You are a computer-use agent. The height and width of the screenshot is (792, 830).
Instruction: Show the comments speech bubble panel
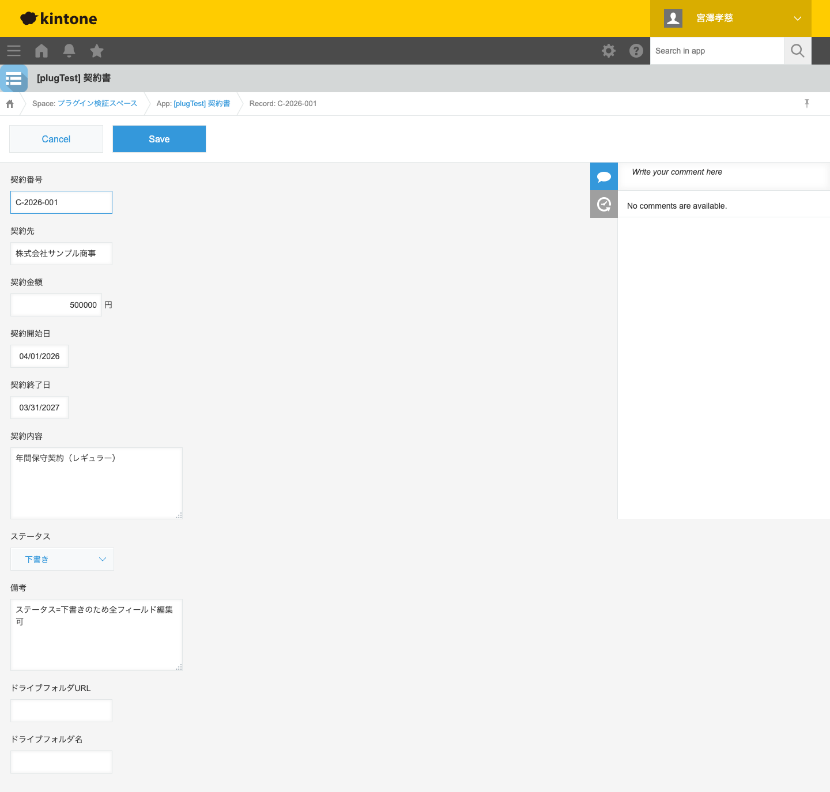coord(604,176)
